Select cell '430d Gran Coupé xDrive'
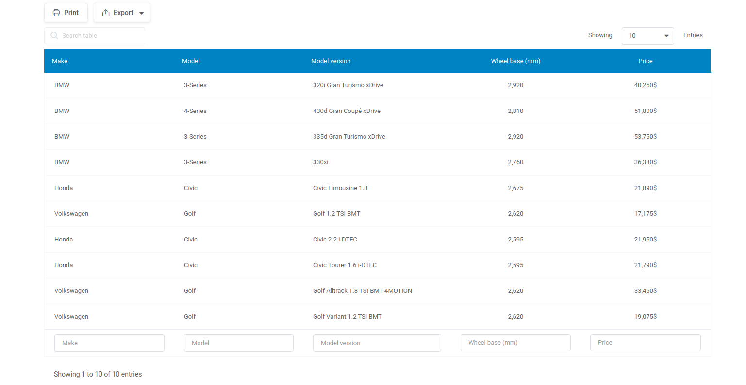Screen dimensions: 746x385 pos(347,111)
